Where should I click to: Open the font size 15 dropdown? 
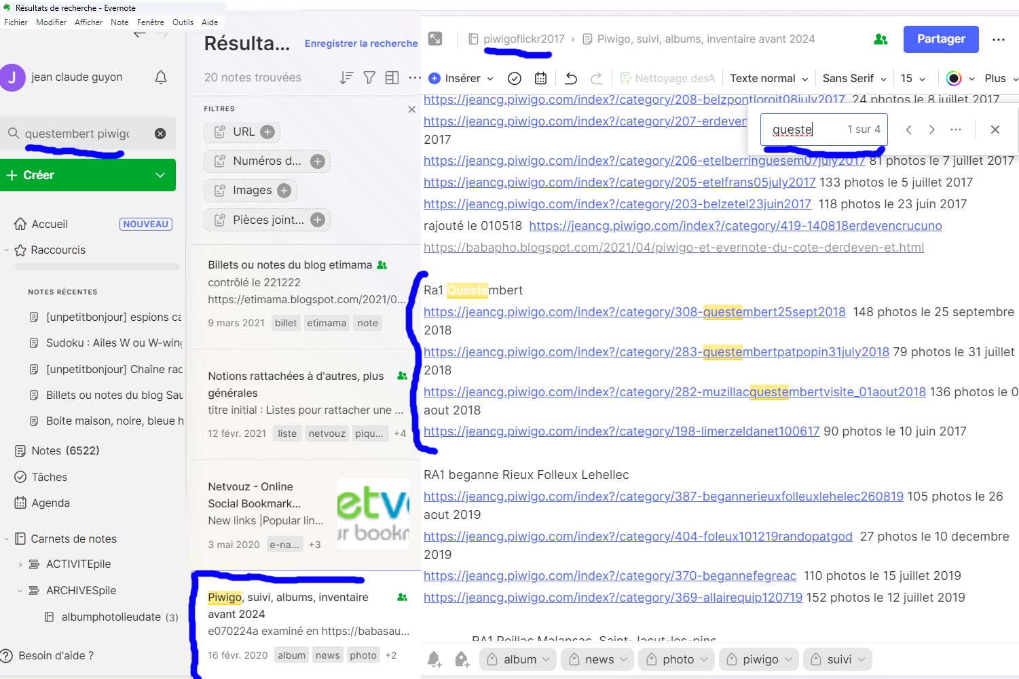pyautogui.click(x=912, y=79)
